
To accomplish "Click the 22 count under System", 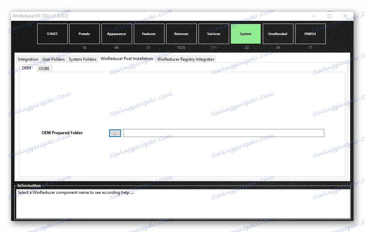I will click(x=247, y=48).
